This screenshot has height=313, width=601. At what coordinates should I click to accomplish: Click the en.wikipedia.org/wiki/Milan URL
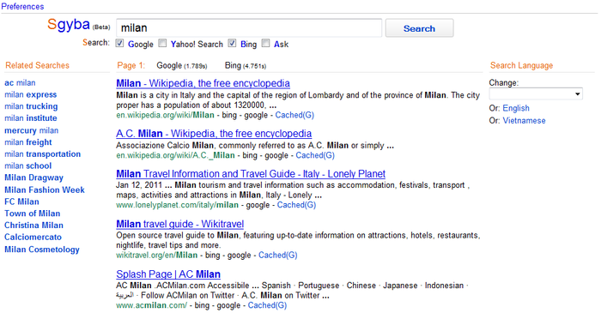point(165,115)
